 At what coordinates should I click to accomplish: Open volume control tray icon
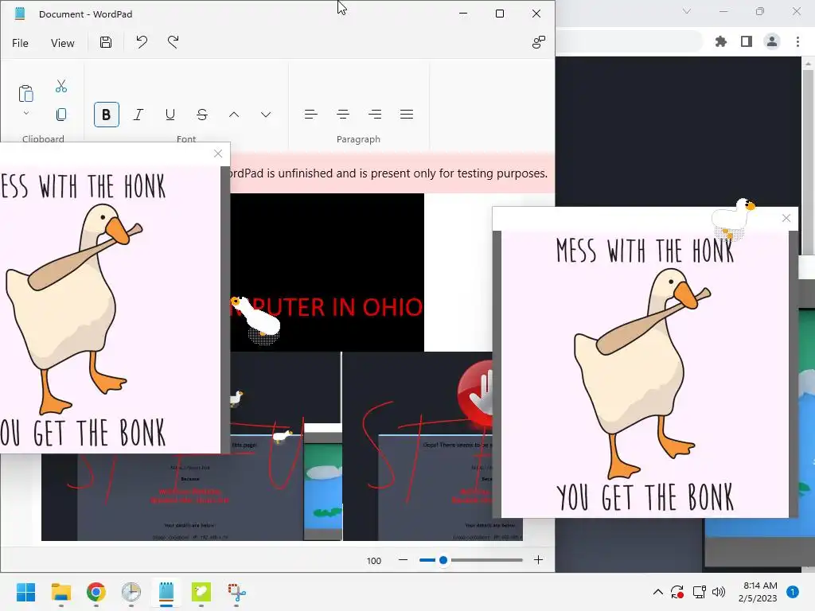[x=719, y=592]
